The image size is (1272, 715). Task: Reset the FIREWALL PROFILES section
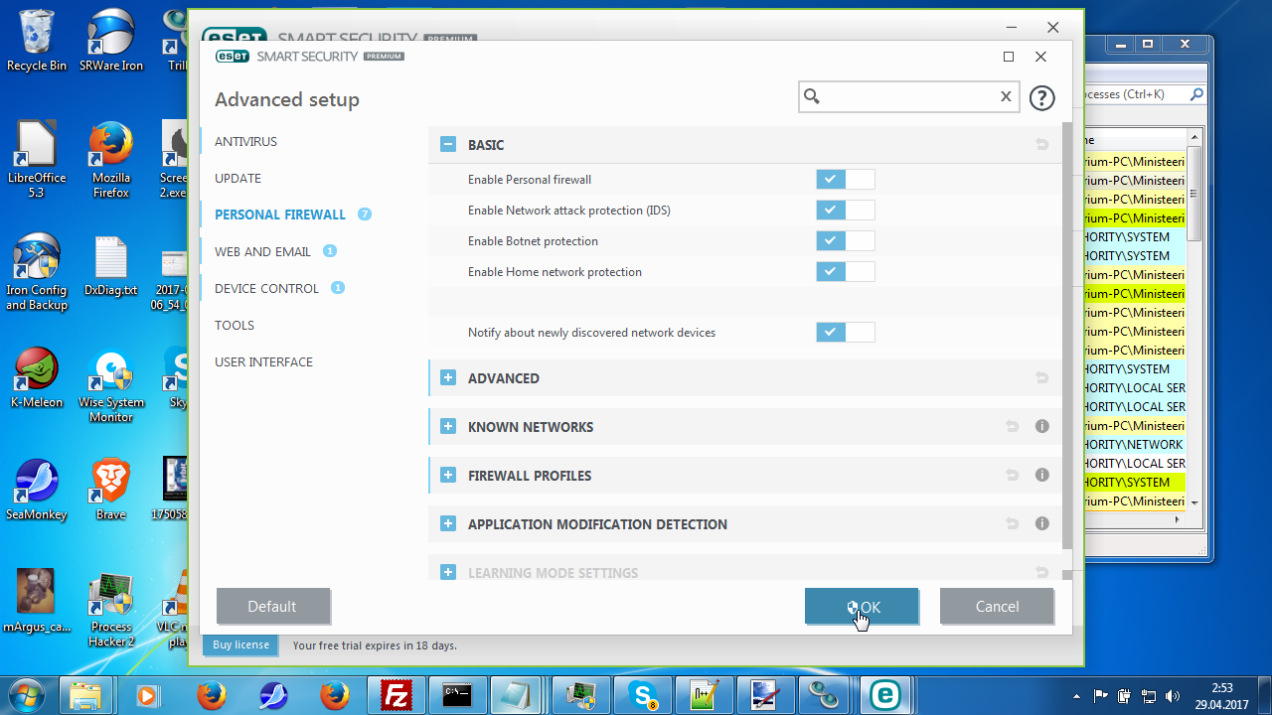pyautogui.click(x=1012, y=476)
